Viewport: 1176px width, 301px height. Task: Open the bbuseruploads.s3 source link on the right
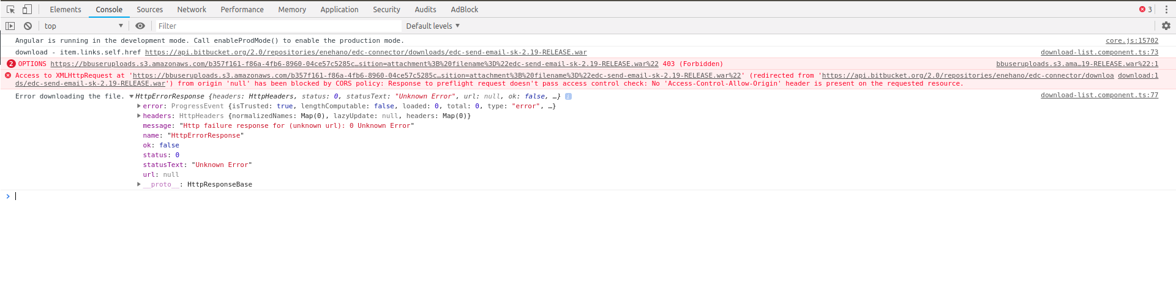click(1077, 64)
